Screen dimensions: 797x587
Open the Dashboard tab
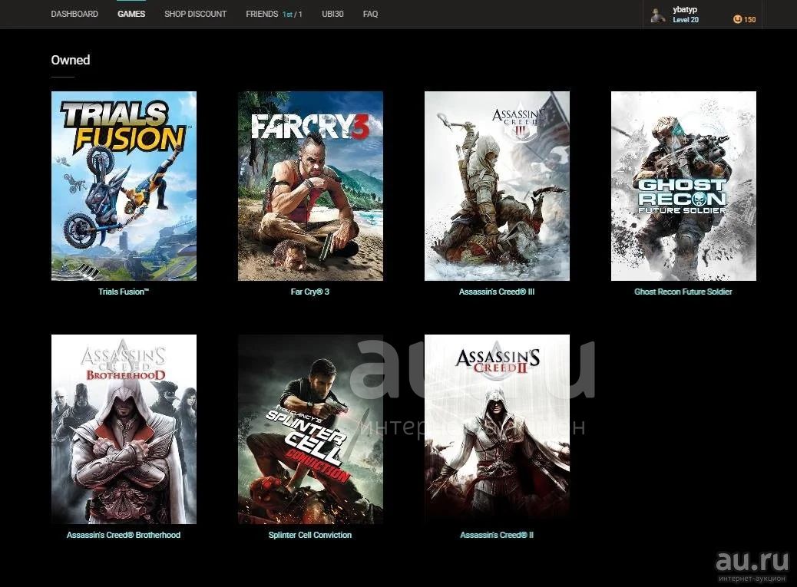(74, 15)
